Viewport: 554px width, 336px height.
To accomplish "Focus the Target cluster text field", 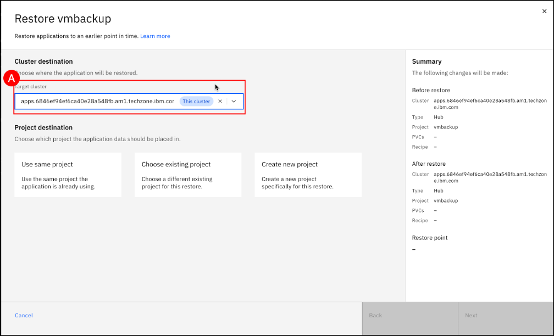I will pos(97,102).
